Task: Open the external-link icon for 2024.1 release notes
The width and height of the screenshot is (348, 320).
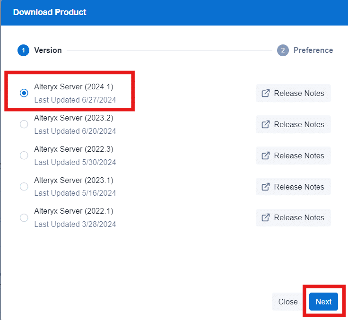Action: [266, 94]
